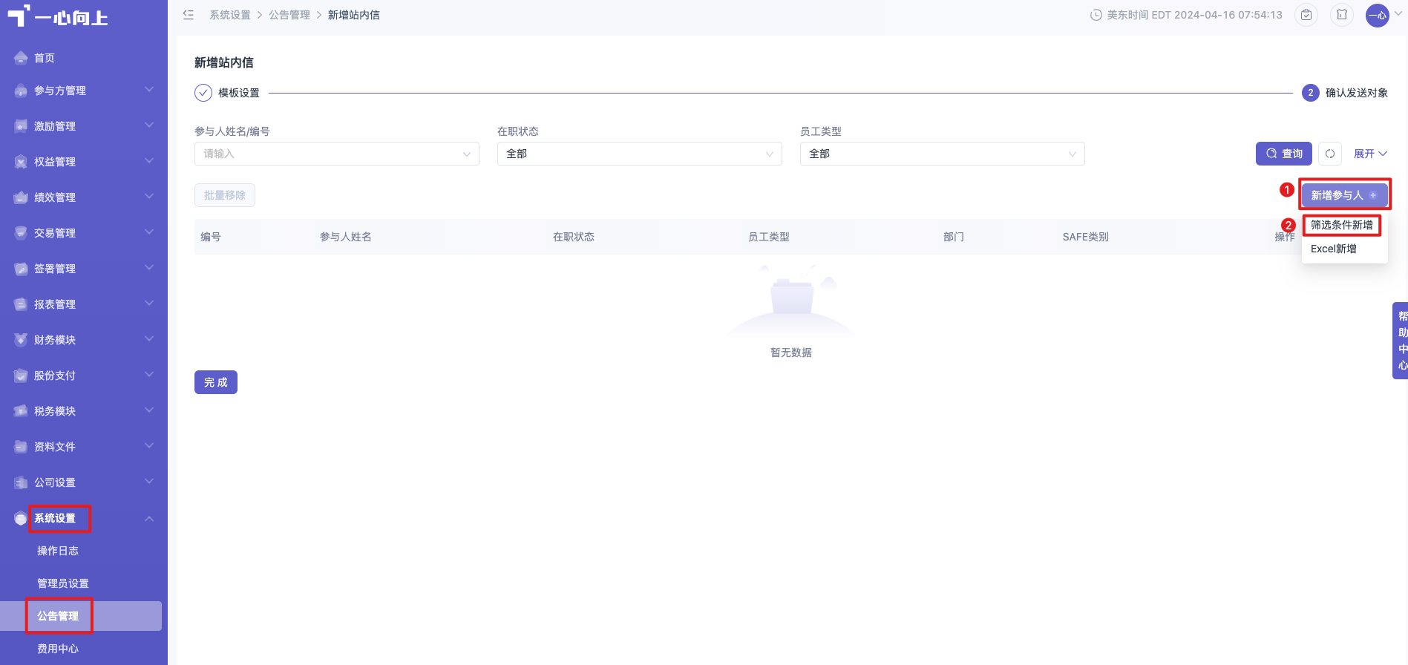This screenshot has width=1408, height=665.
Task: Click the 查询 search button
Action: (1284, 154)
